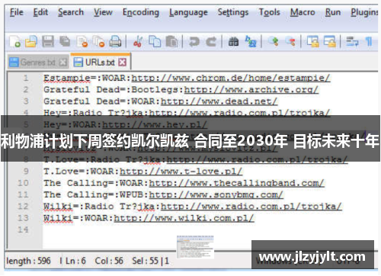Open Find with the binoculars icon
Screen dimensions: 381x276
click(x=233, y=41)
